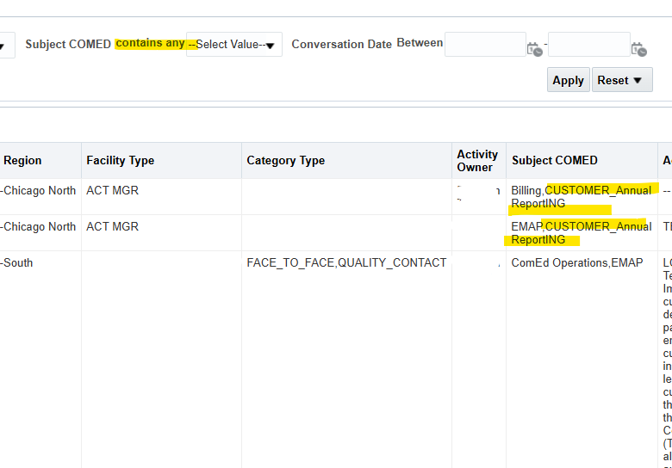Open the Reset button menu

tap(622, 79)
